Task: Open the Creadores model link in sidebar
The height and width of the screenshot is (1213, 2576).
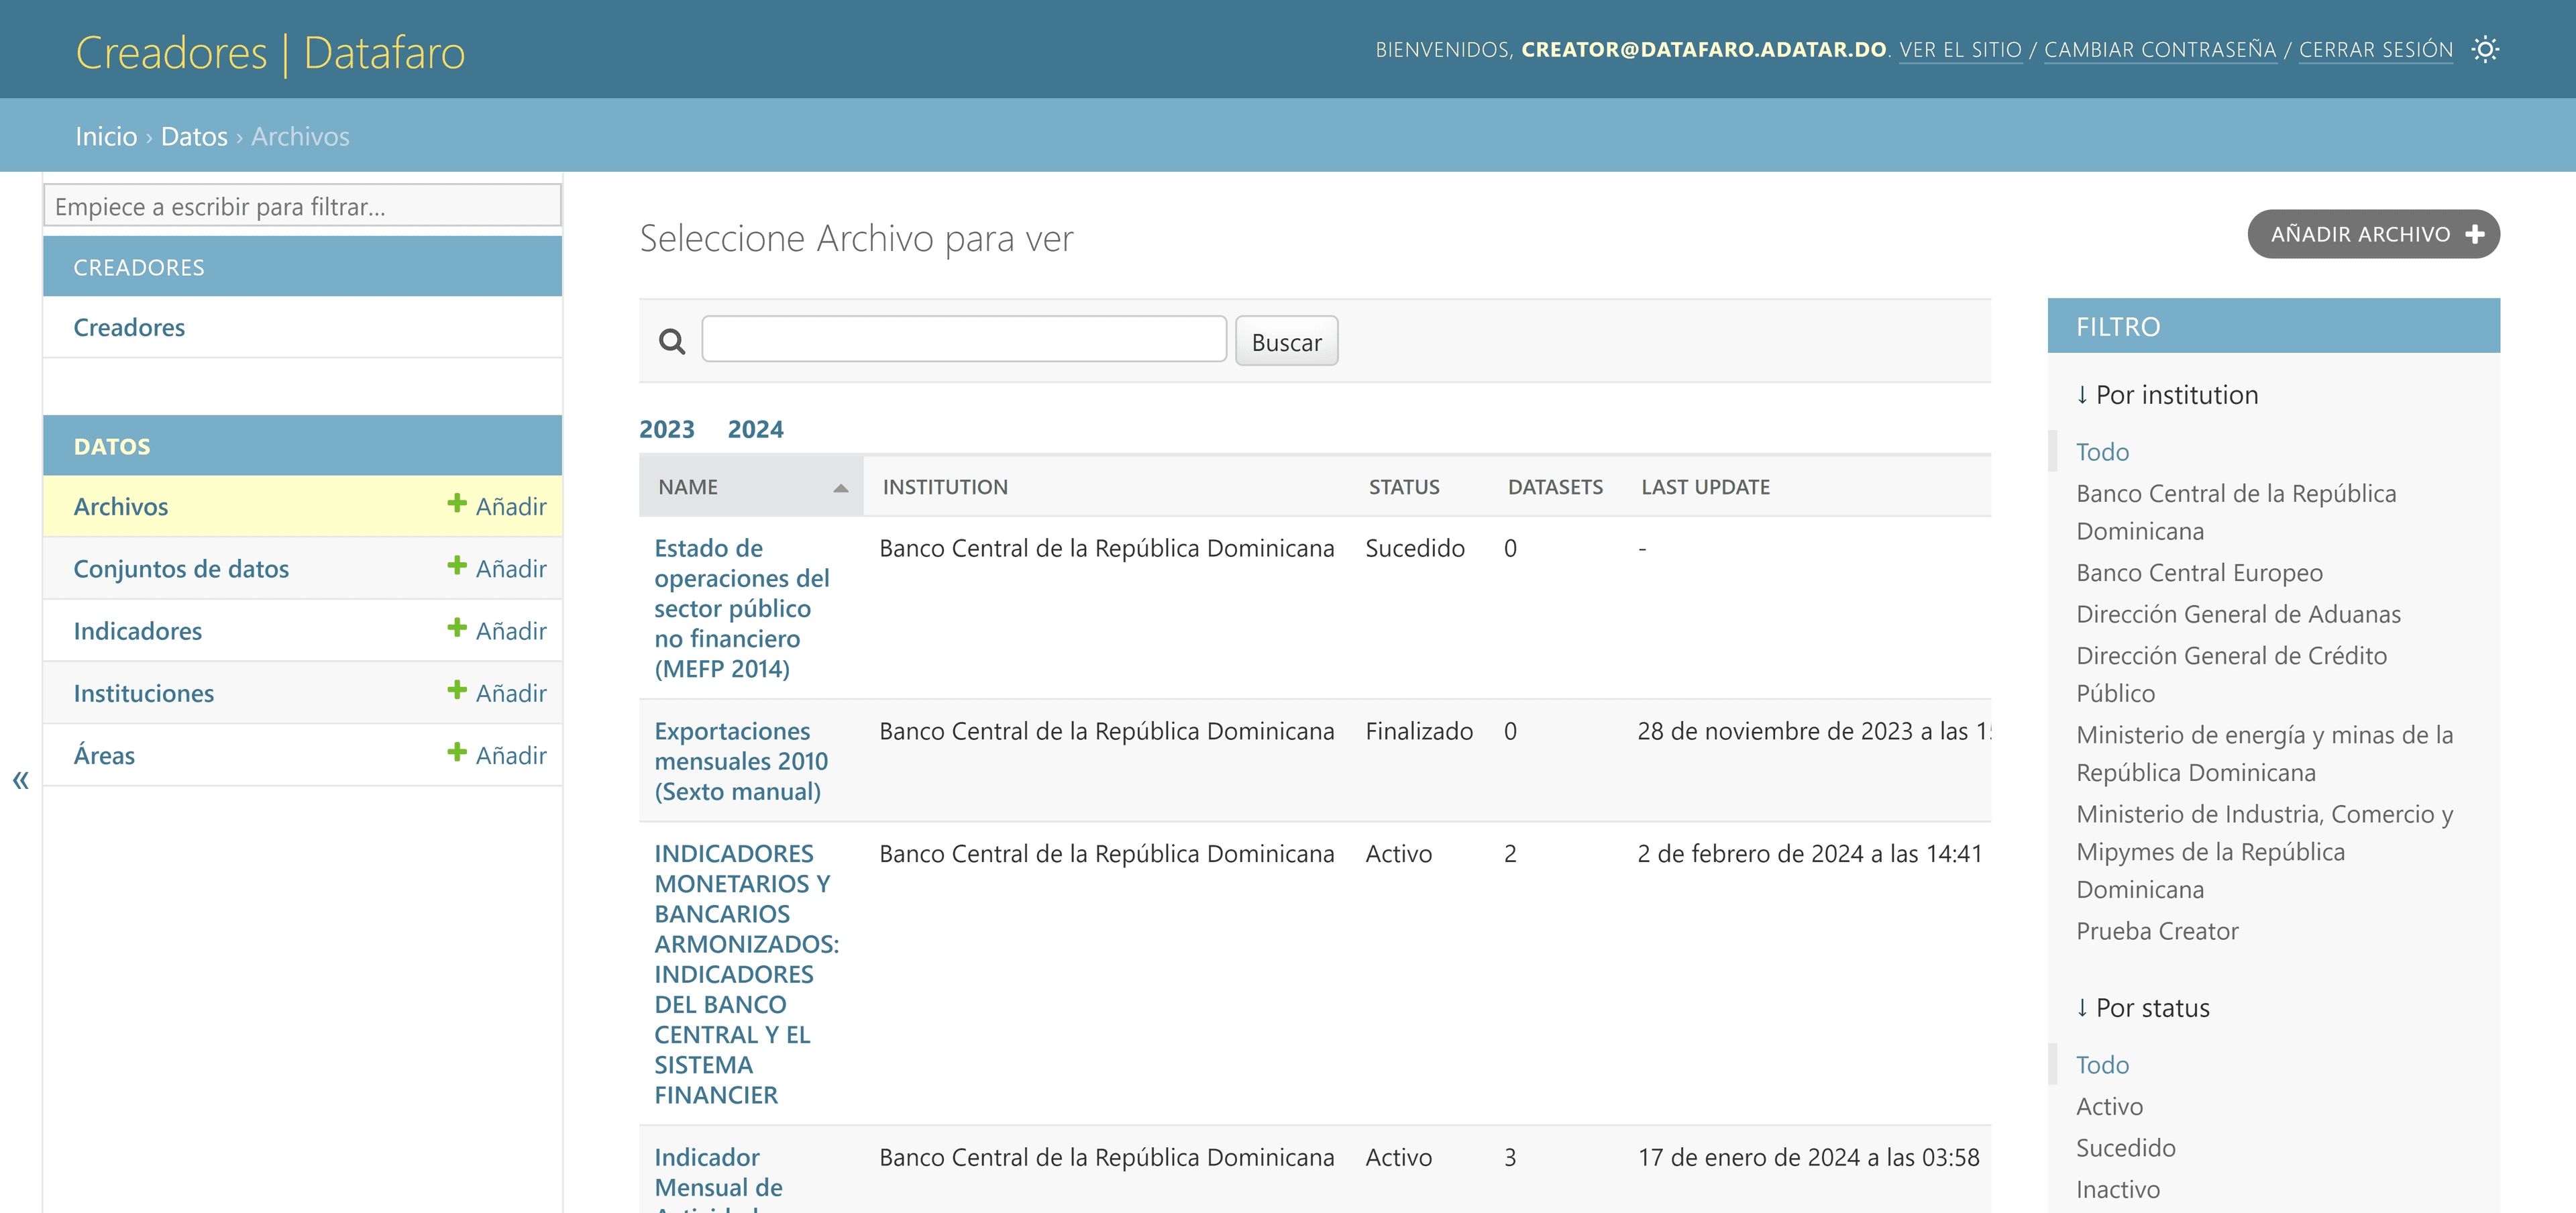Action: tap(129, 327)
